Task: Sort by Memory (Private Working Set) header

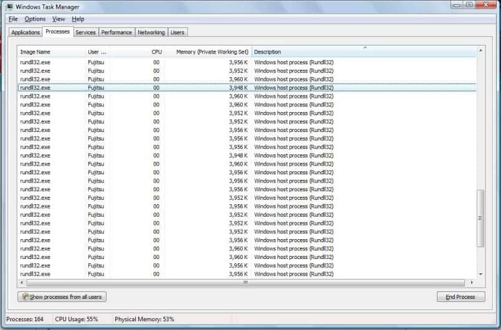Action: tap(208, 52)
